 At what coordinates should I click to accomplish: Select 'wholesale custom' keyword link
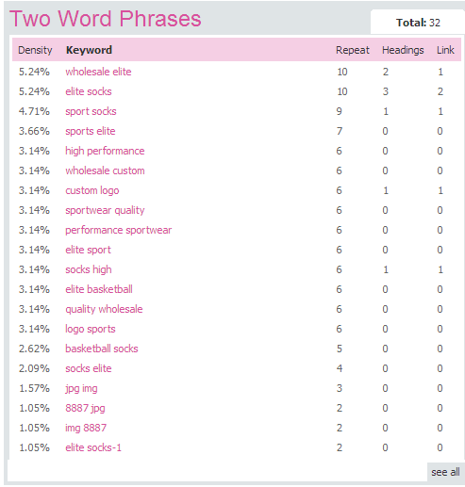105,170
